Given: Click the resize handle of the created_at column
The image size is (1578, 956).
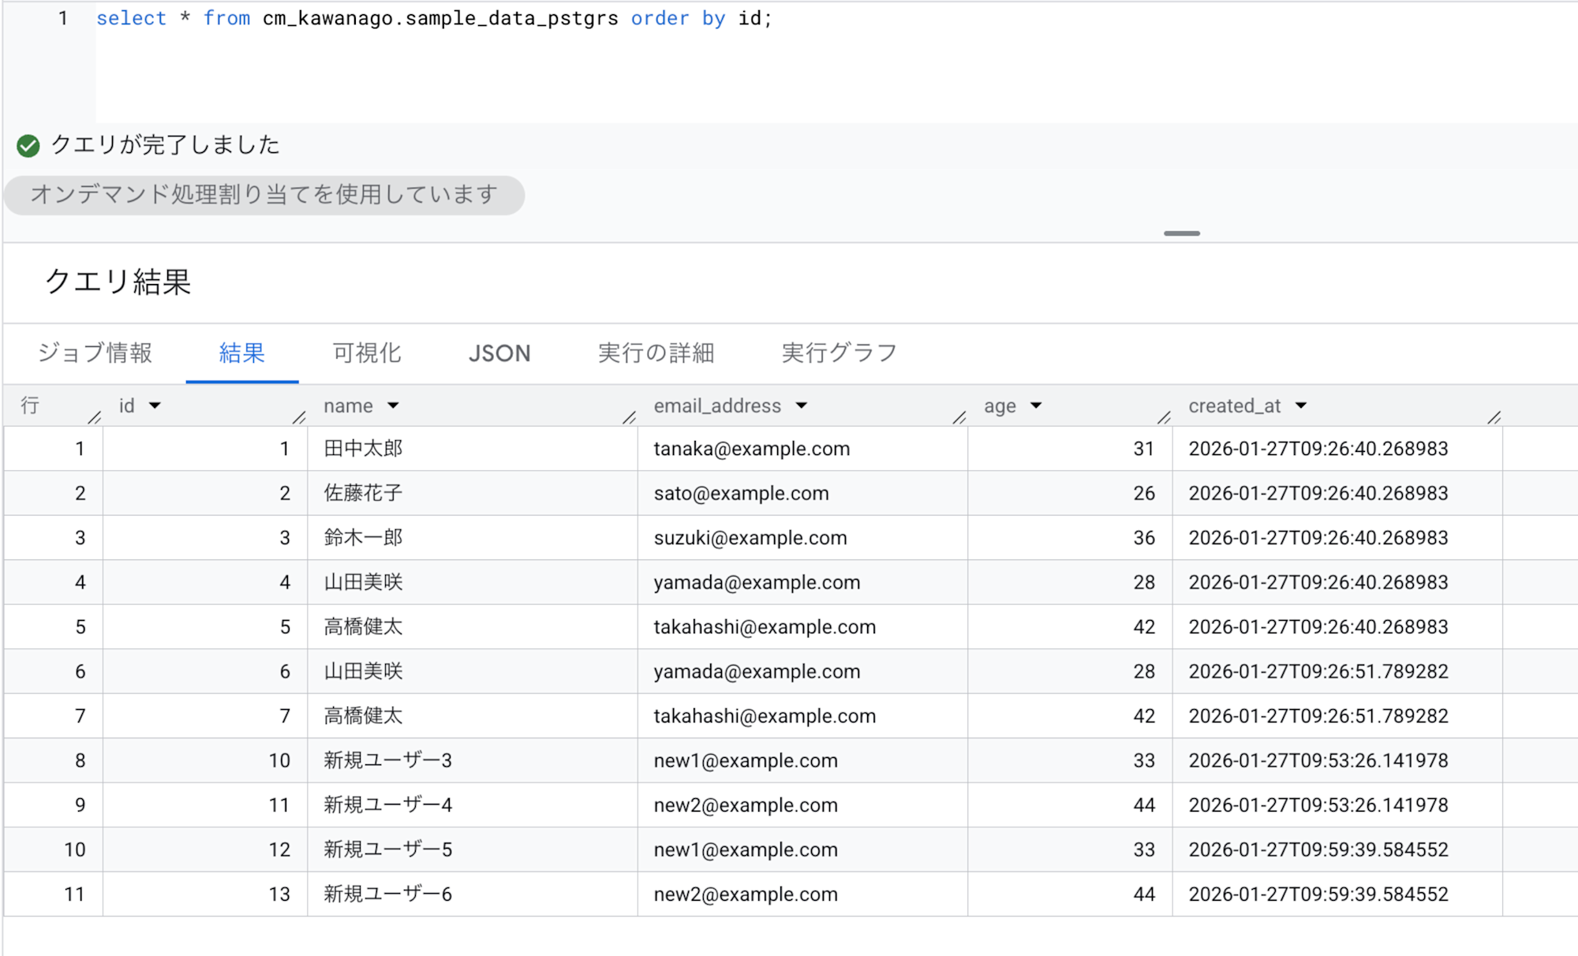Looking at the screenshot, I should 1494,416.
